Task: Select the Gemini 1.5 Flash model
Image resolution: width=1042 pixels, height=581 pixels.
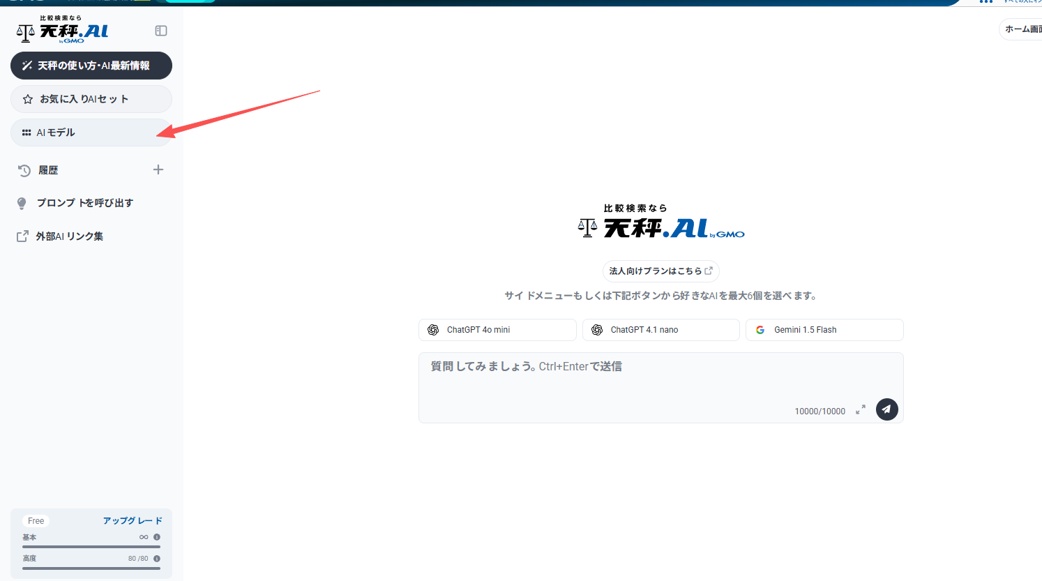Action: click(x=824, y=330)
